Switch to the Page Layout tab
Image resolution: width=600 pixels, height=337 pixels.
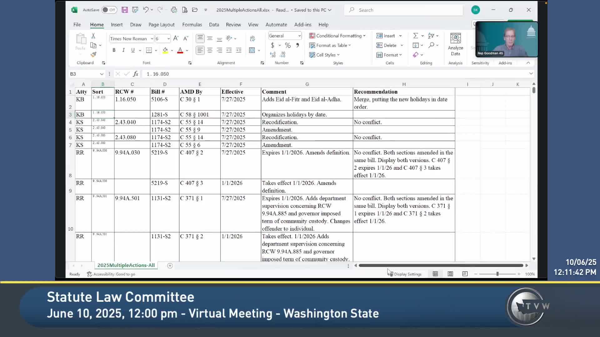161,25
